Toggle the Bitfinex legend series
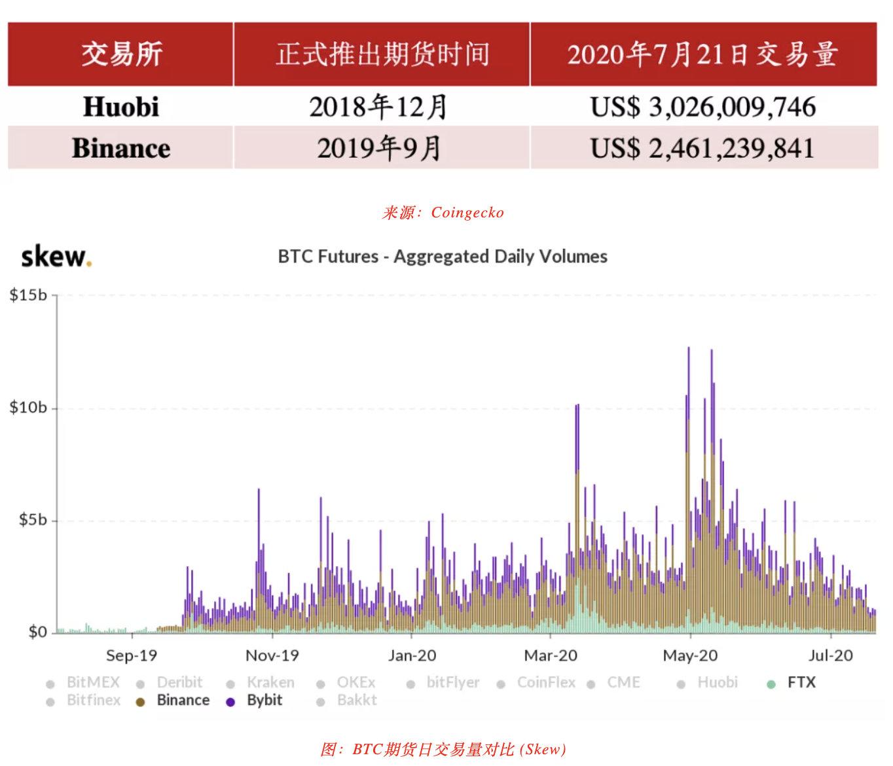Viewport: 893px width, 766px height. (x=84, y=701)
